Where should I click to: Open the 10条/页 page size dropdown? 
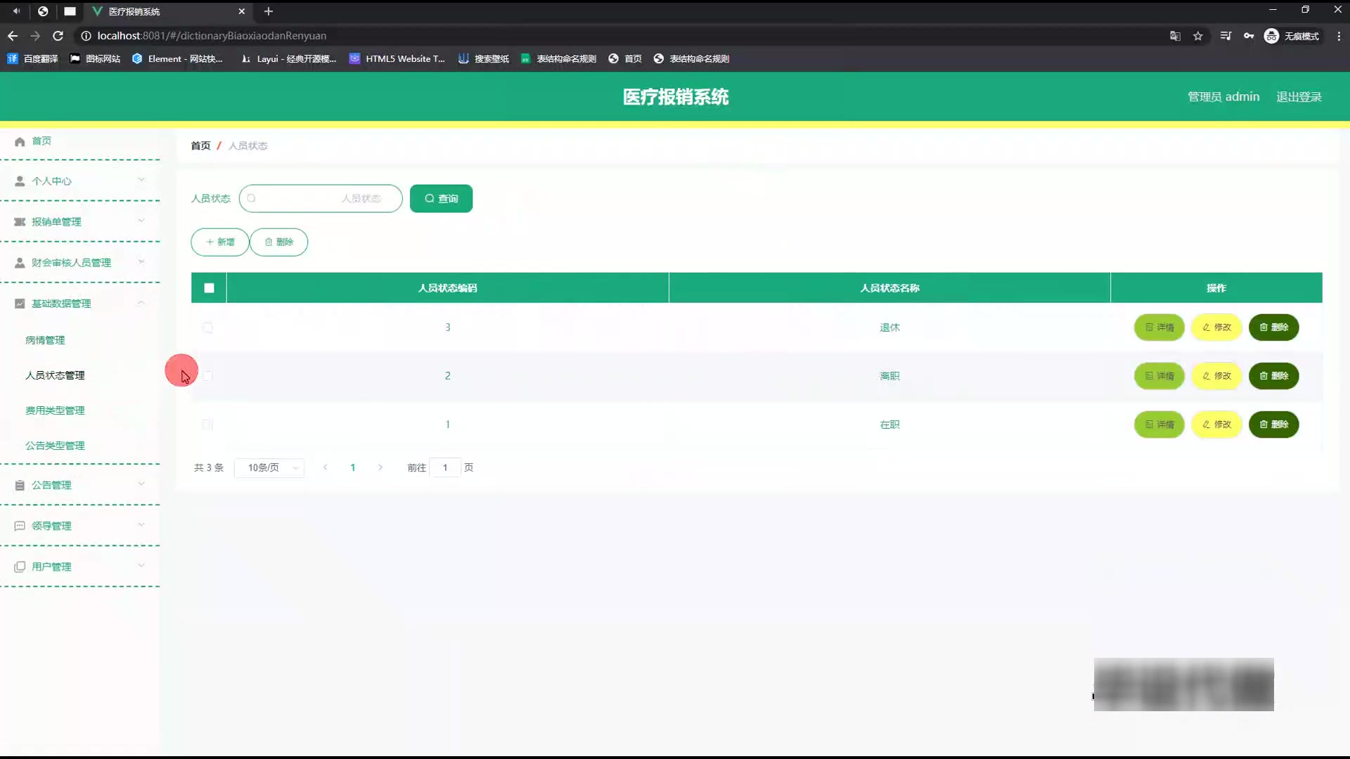click(270, 468)
